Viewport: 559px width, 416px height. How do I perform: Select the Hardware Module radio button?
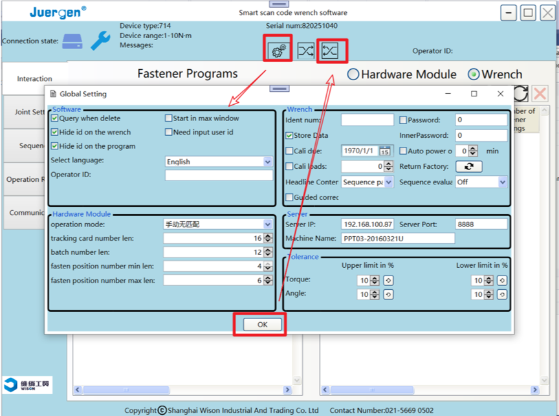coord(353,74)
